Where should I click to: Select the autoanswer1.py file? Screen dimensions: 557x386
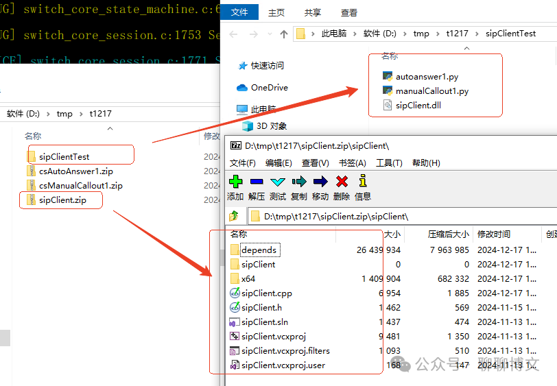pyautogui.click(x=420, y=76)
